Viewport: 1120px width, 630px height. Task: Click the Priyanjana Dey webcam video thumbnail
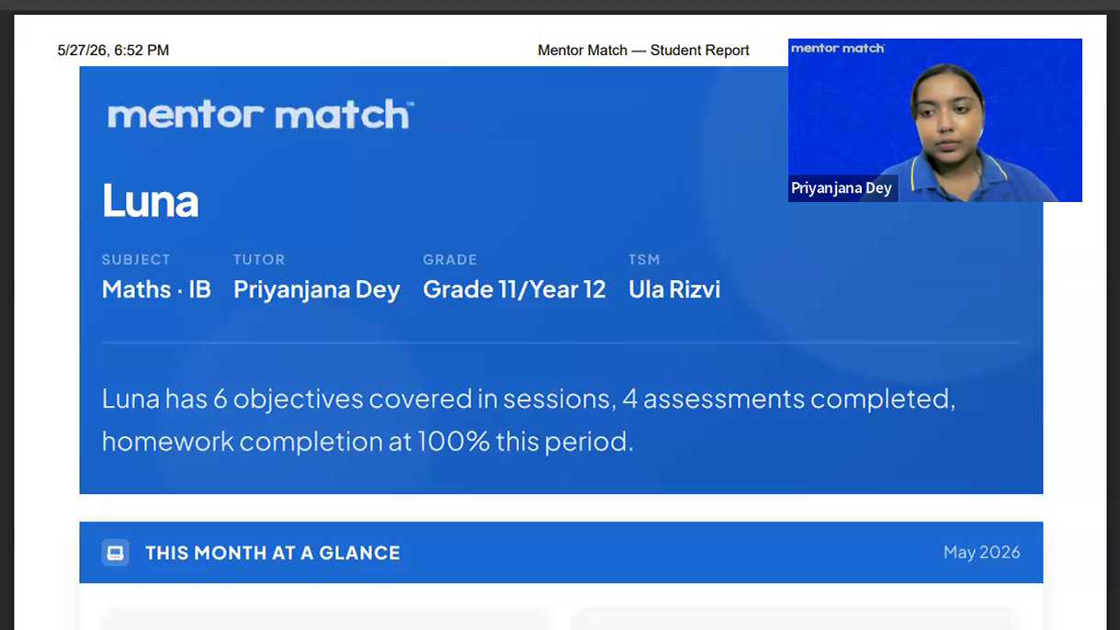[x=934, y=119]
